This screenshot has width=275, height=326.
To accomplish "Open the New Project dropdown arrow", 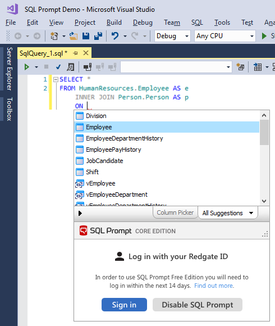I will tap(64, 36).
